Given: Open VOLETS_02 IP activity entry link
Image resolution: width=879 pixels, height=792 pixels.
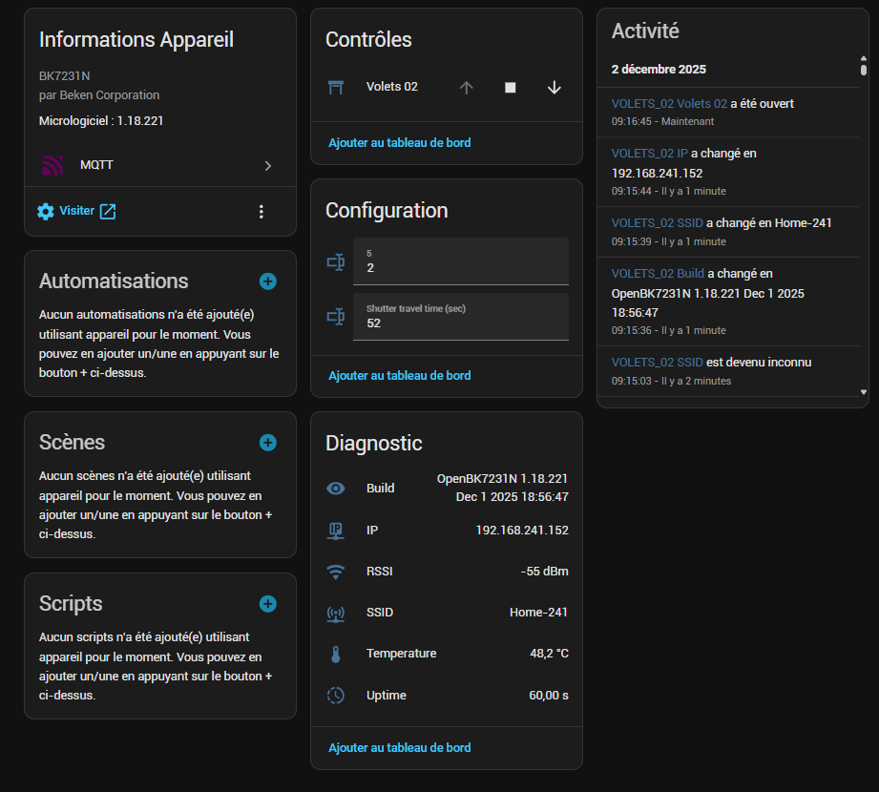Looking at the screenshot, I should coord(649,154).
